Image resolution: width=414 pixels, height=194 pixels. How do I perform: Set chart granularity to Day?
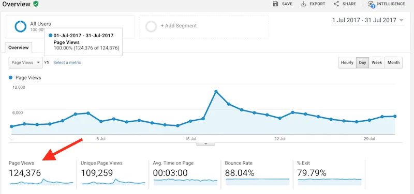(x=362, y=62)
